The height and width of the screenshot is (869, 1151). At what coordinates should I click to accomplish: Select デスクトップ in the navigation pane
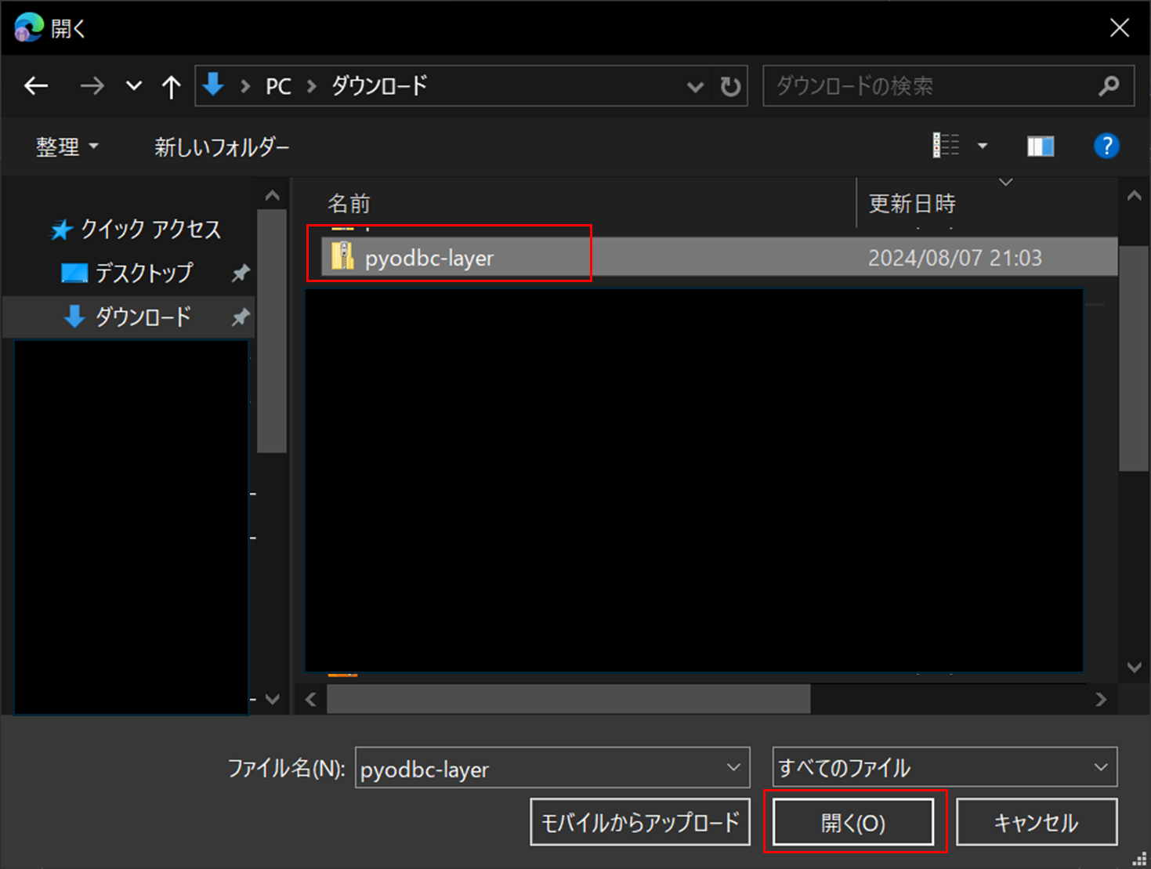[127, 273]
